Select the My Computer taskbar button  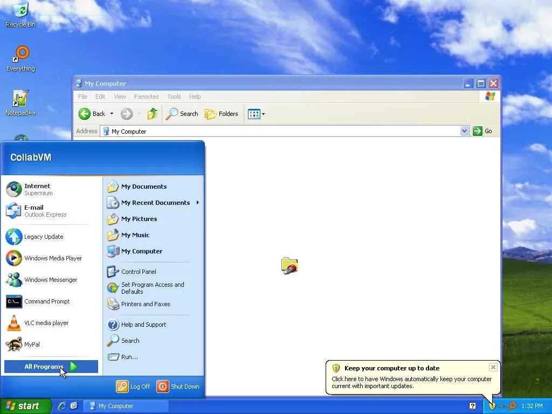click(x=126, y=406)
